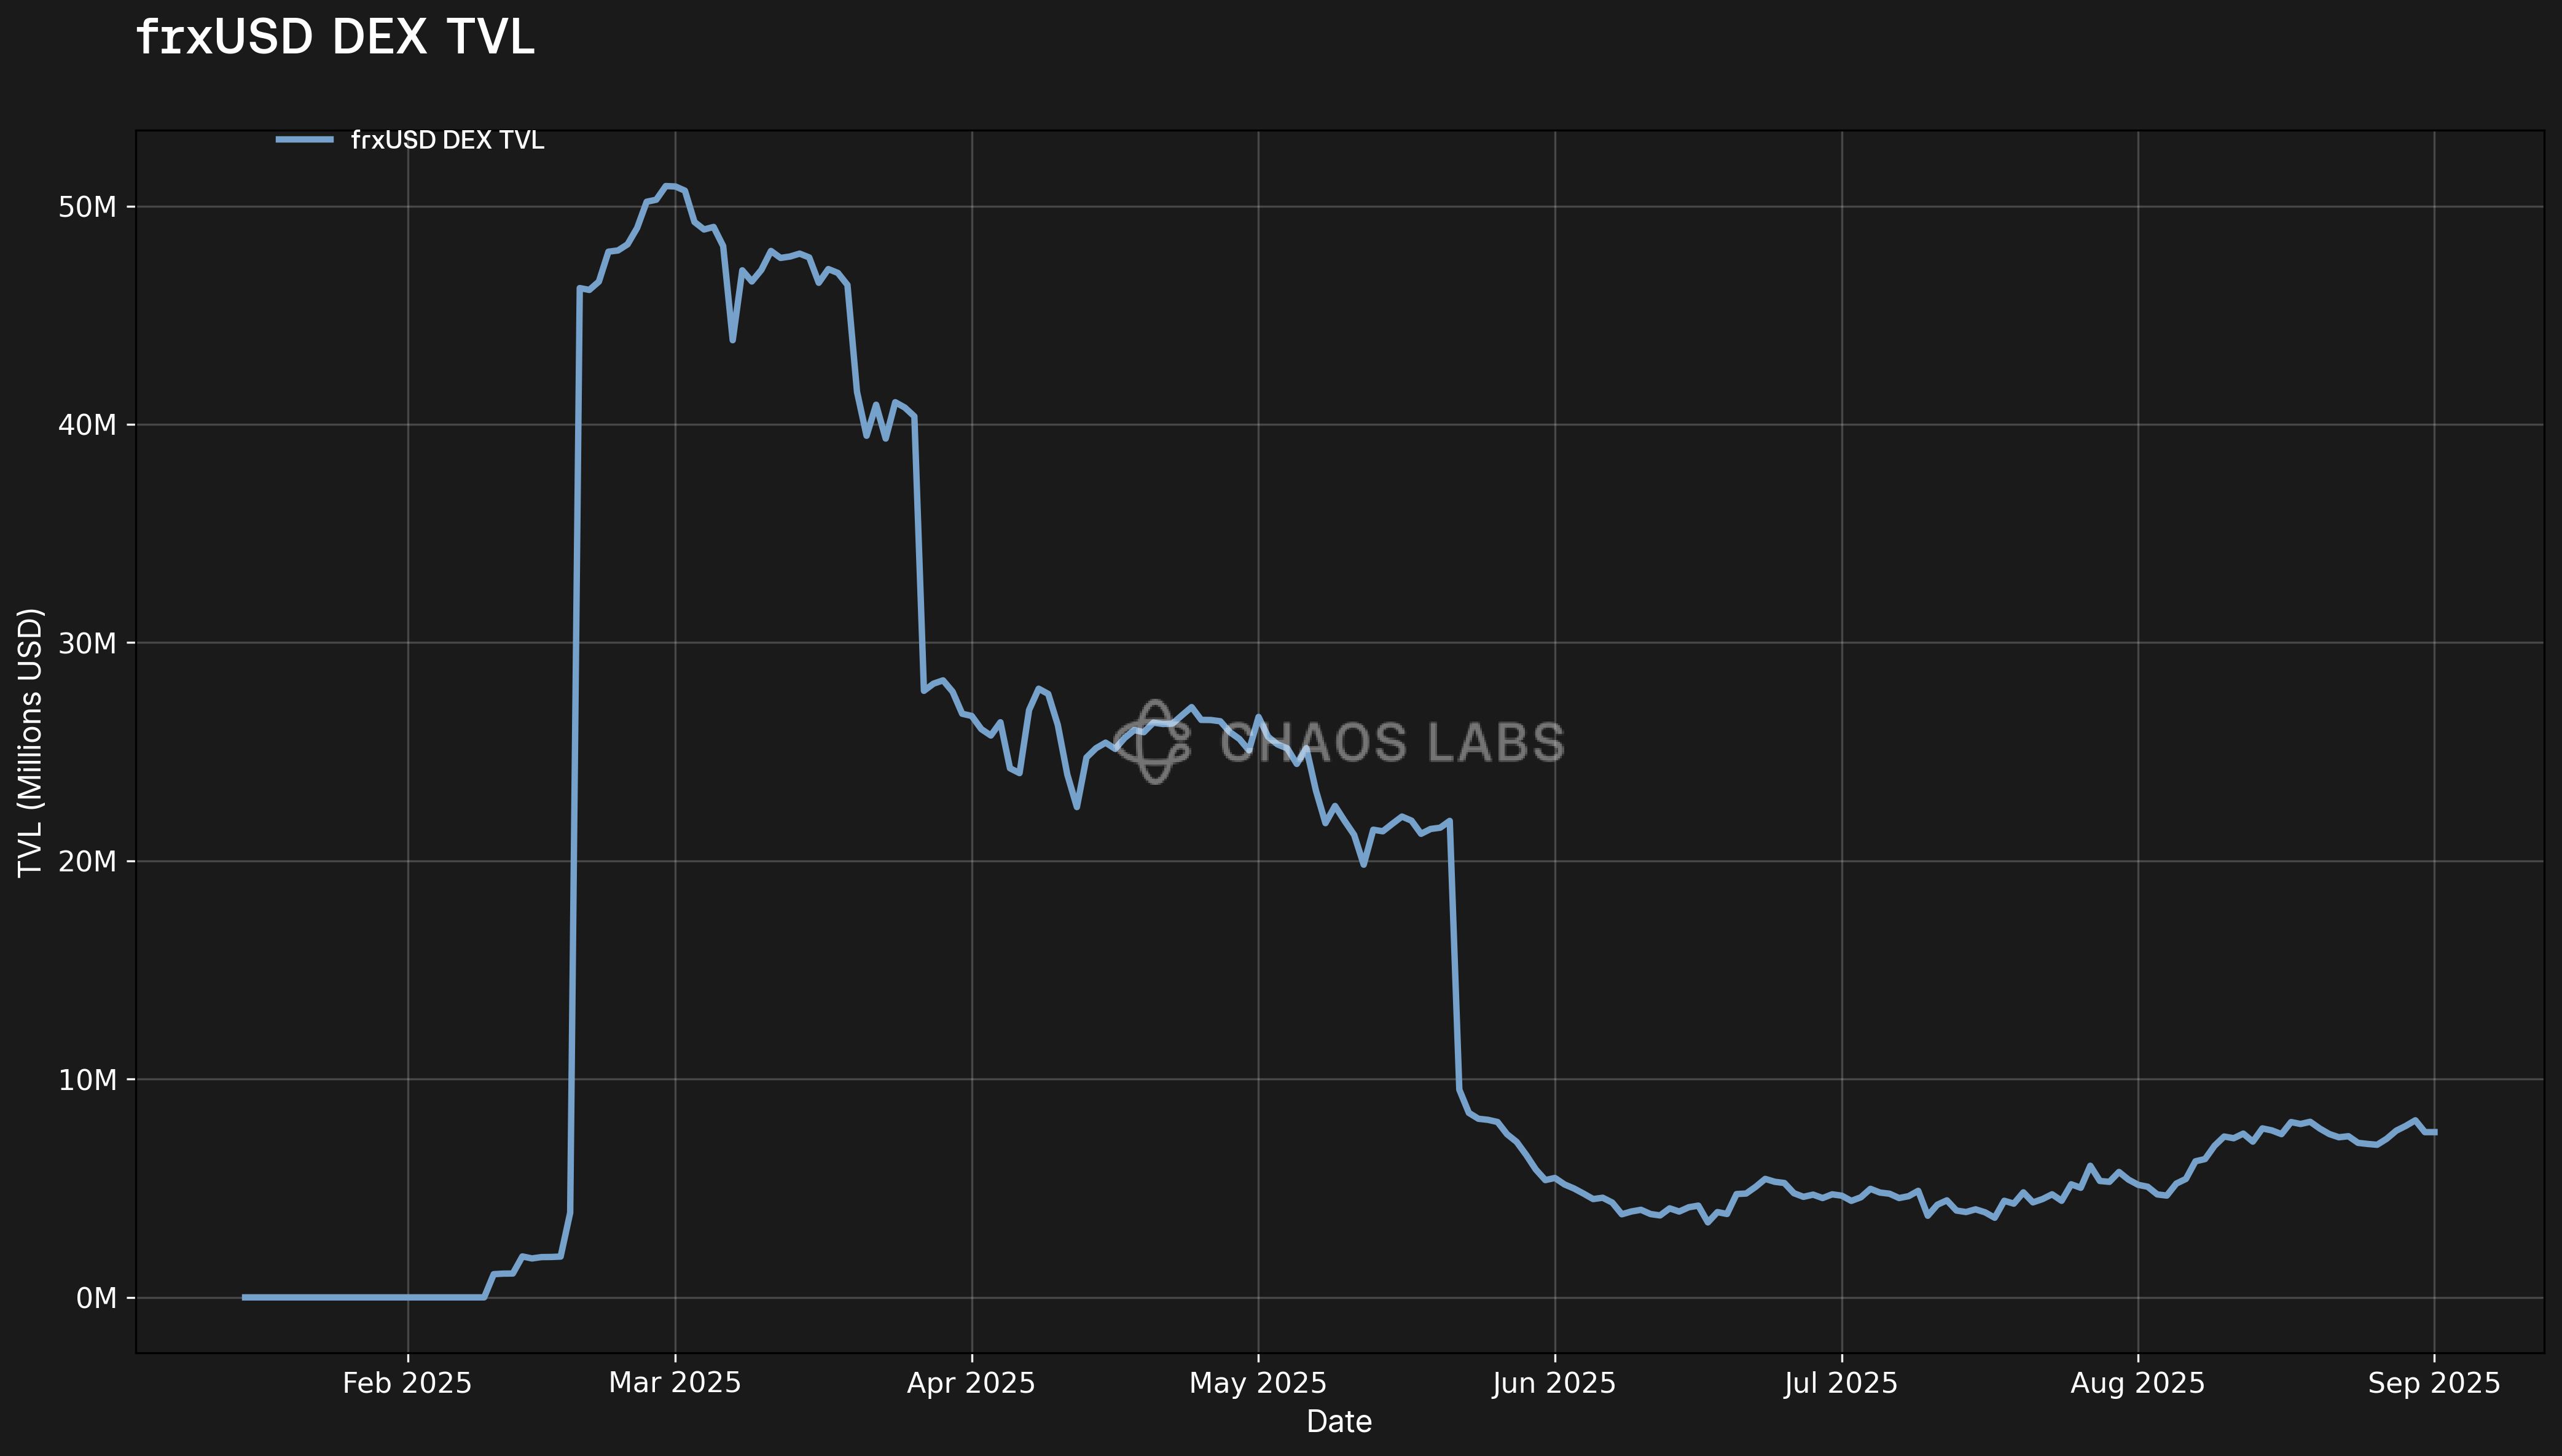Image resolution: width=2562 pixels, height=1456 pixels.
Task: Click the Jun 2025 x-axis label
Action: tap(1554, 1383)
